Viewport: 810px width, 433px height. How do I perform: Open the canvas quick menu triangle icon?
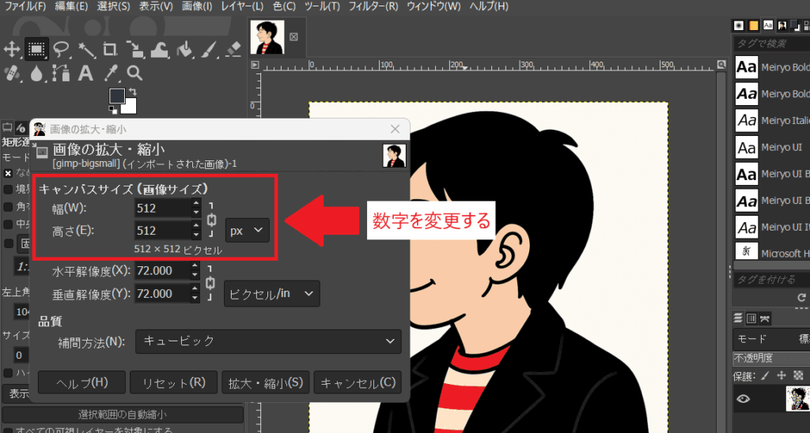[255, 65]
